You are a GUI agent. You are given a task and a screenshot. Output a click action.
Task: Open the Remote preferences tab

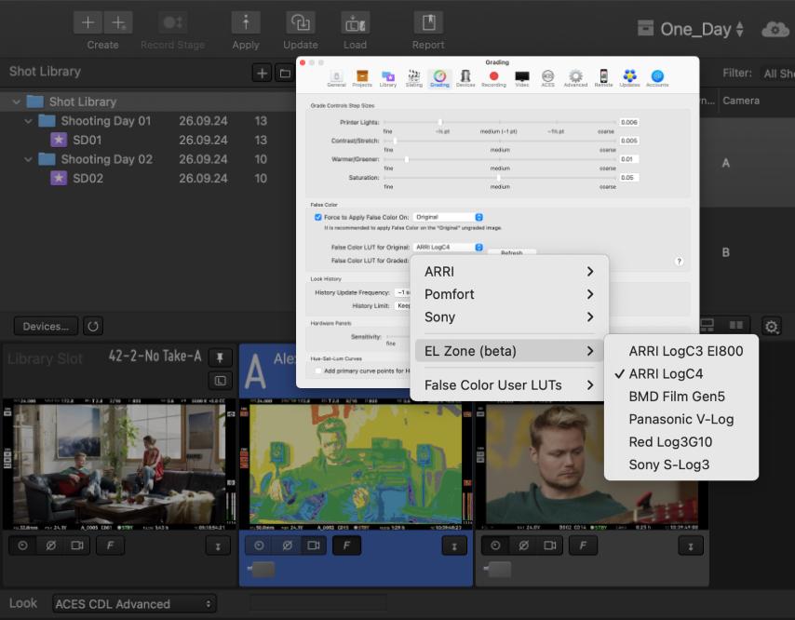pos(603,78)
